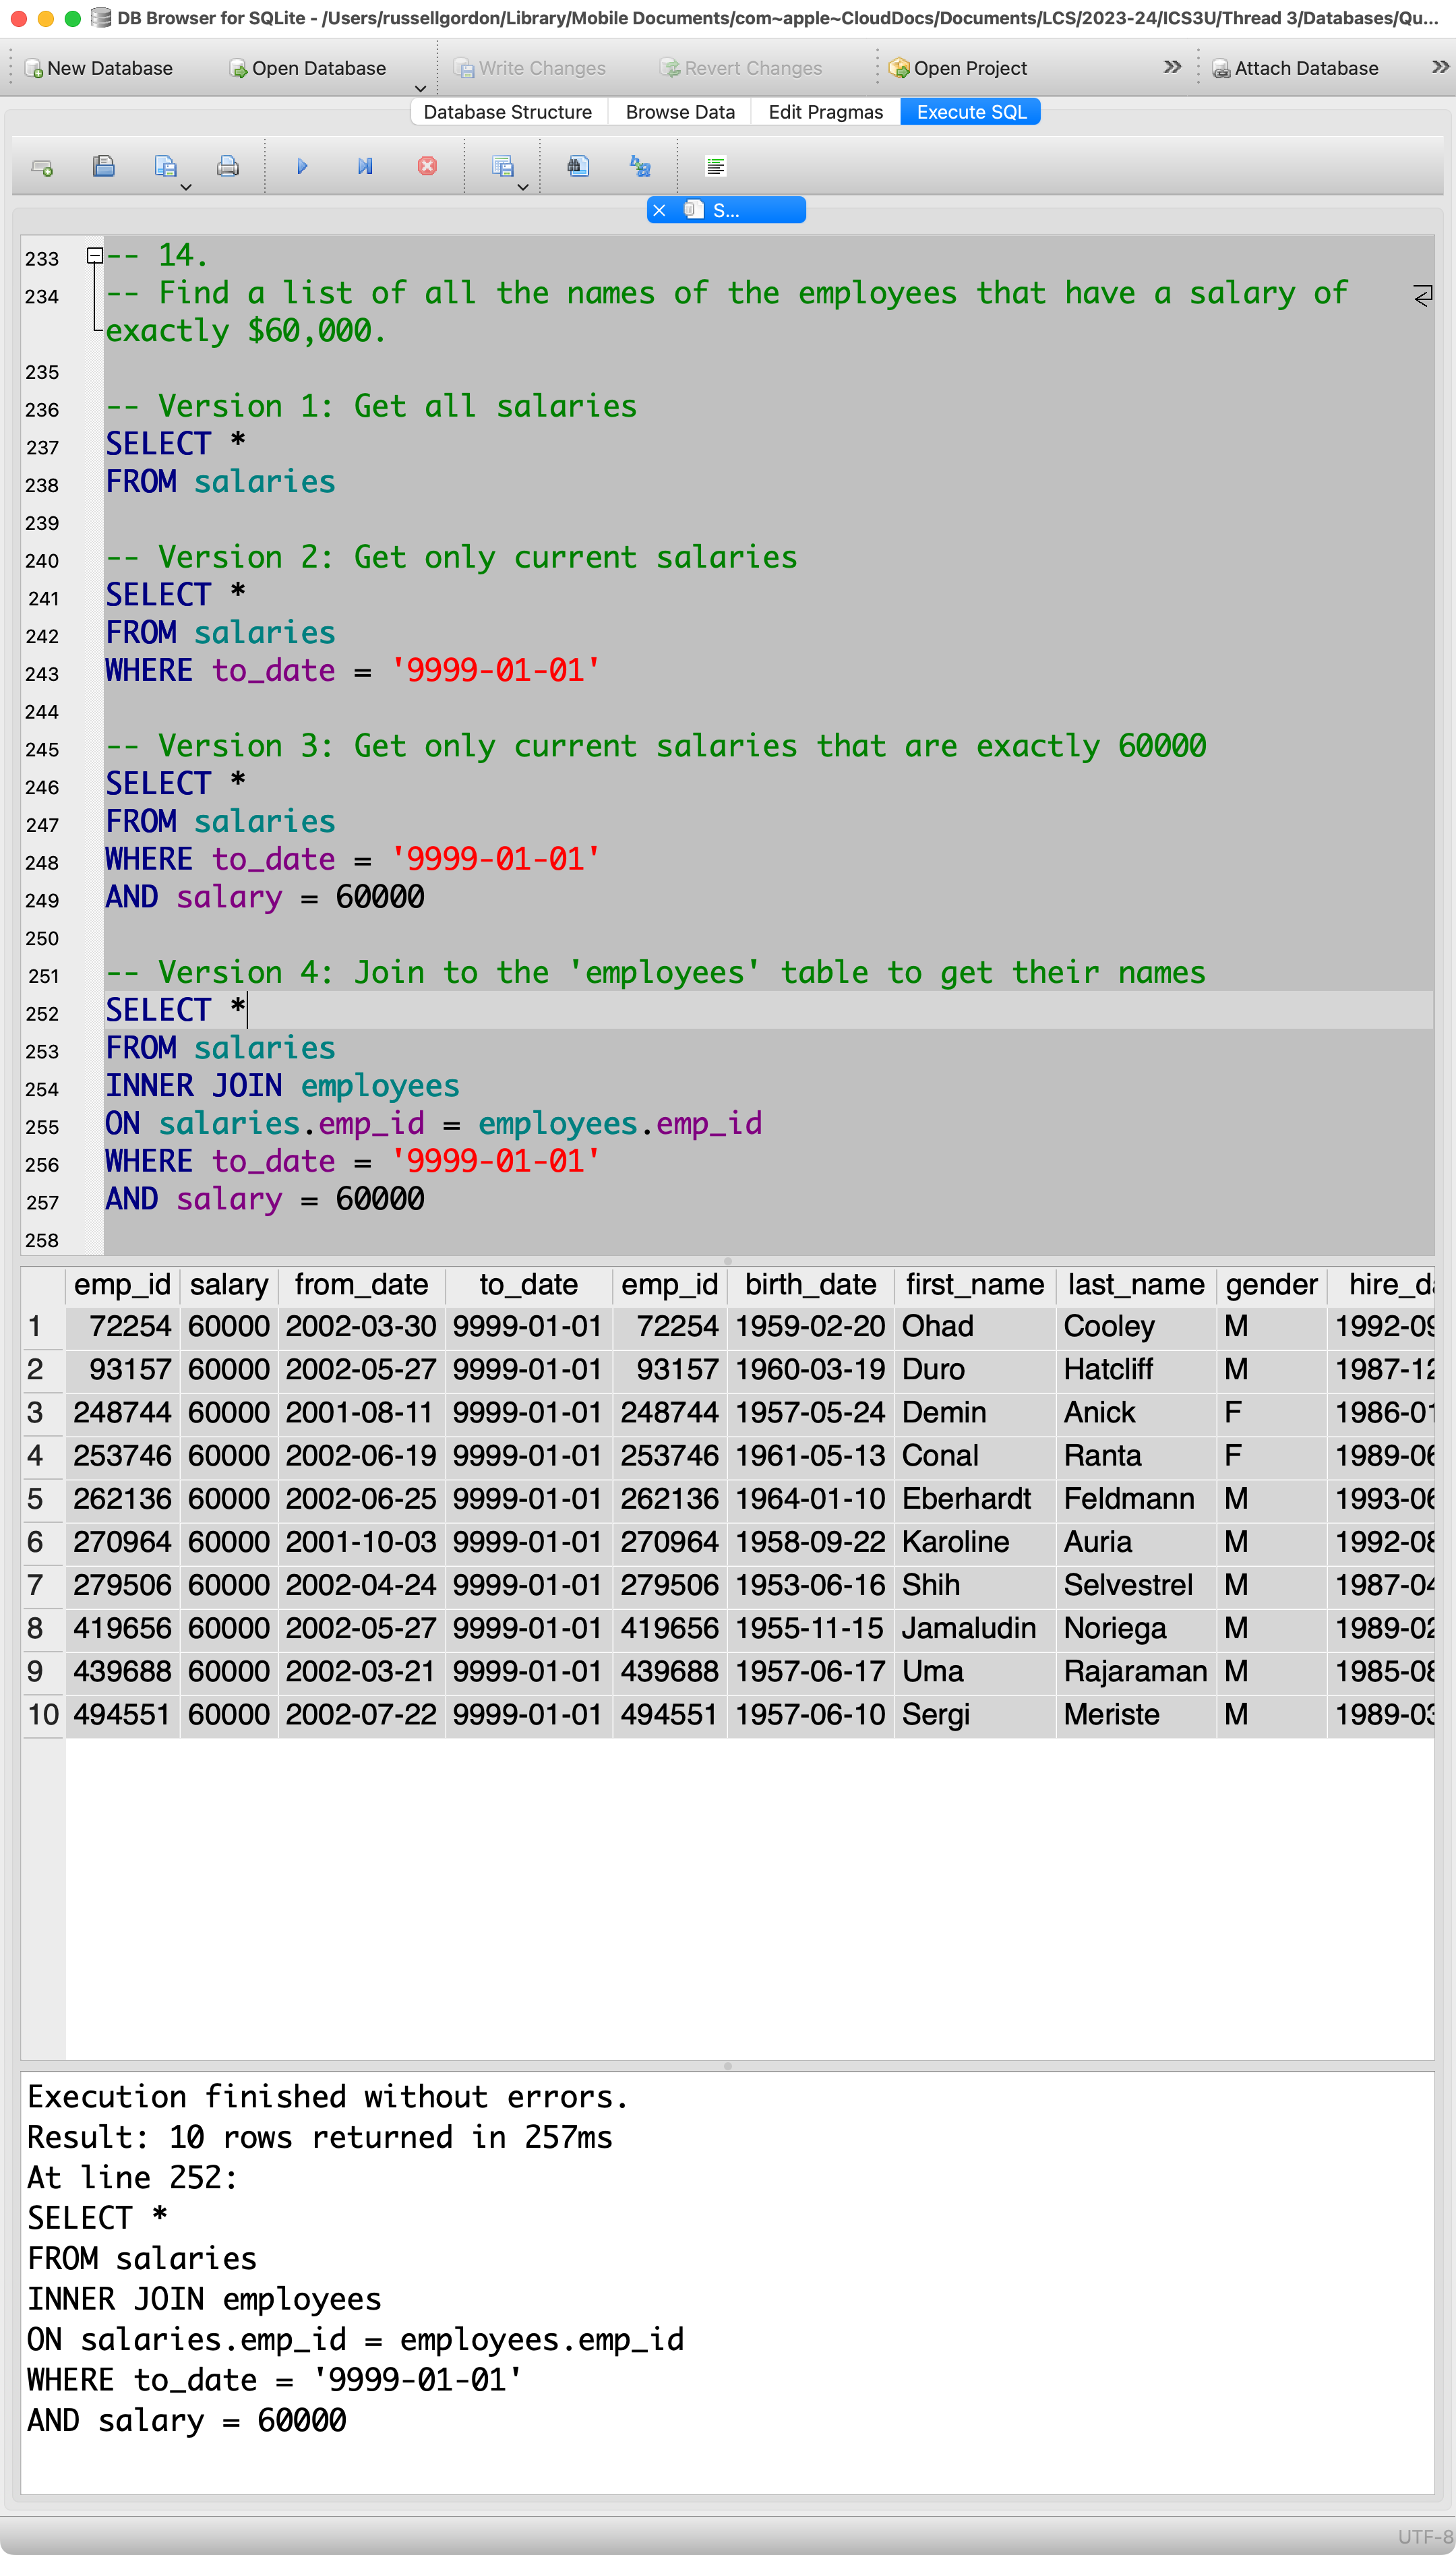1456x2555 pixels.
Task: Select the first_name column header
Action: point(974,1284)
